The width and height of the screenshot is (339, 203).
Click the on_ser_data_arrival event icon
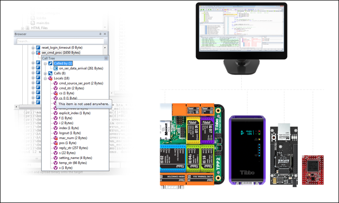[56, 68]
